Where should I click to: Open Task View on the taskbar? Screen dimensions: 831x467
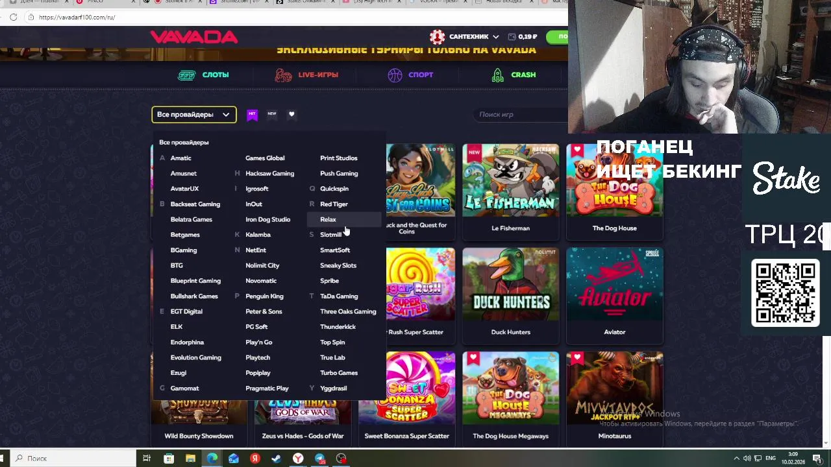pos(147,459)
